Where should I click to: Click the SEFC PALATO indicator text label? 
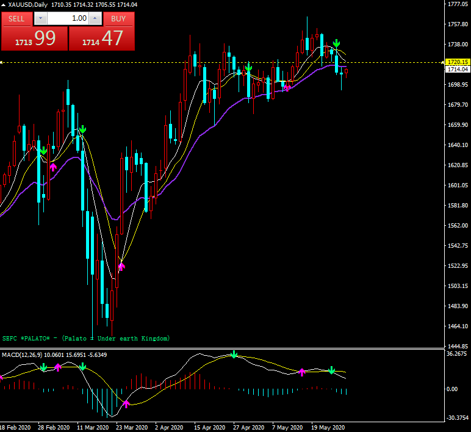coord(85,338)
